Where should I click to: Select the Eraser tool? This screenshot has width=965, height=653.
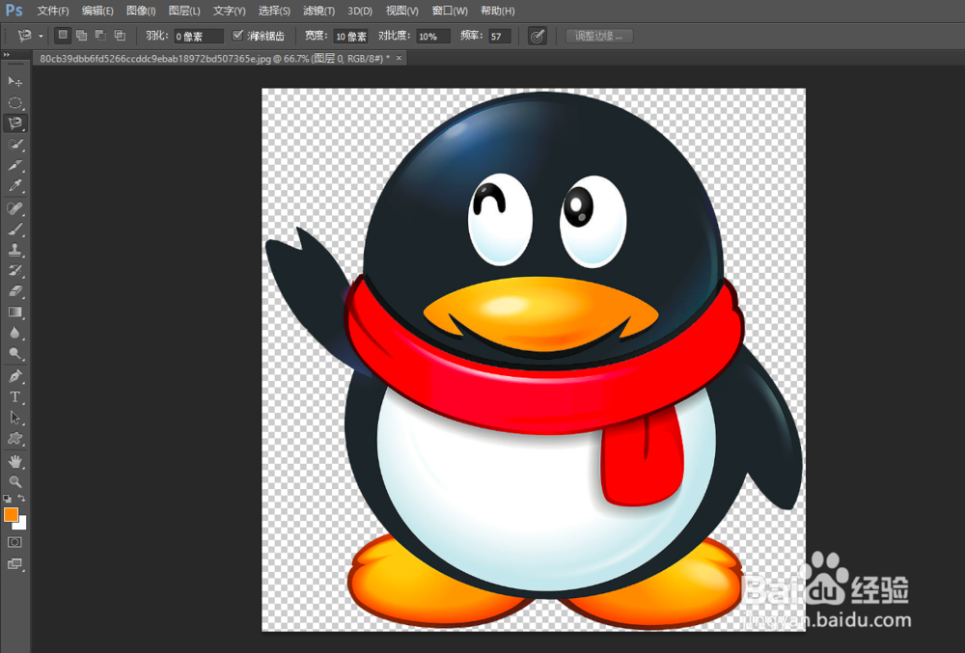(x=15, y=291)
